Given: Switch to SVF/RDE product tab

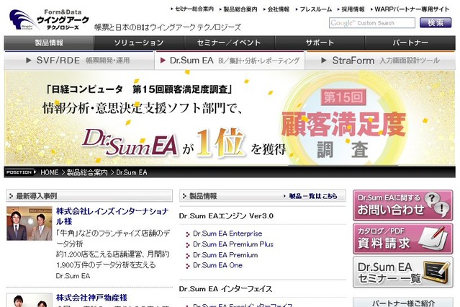Looking at the screenshot, I should tap(79, 61).
